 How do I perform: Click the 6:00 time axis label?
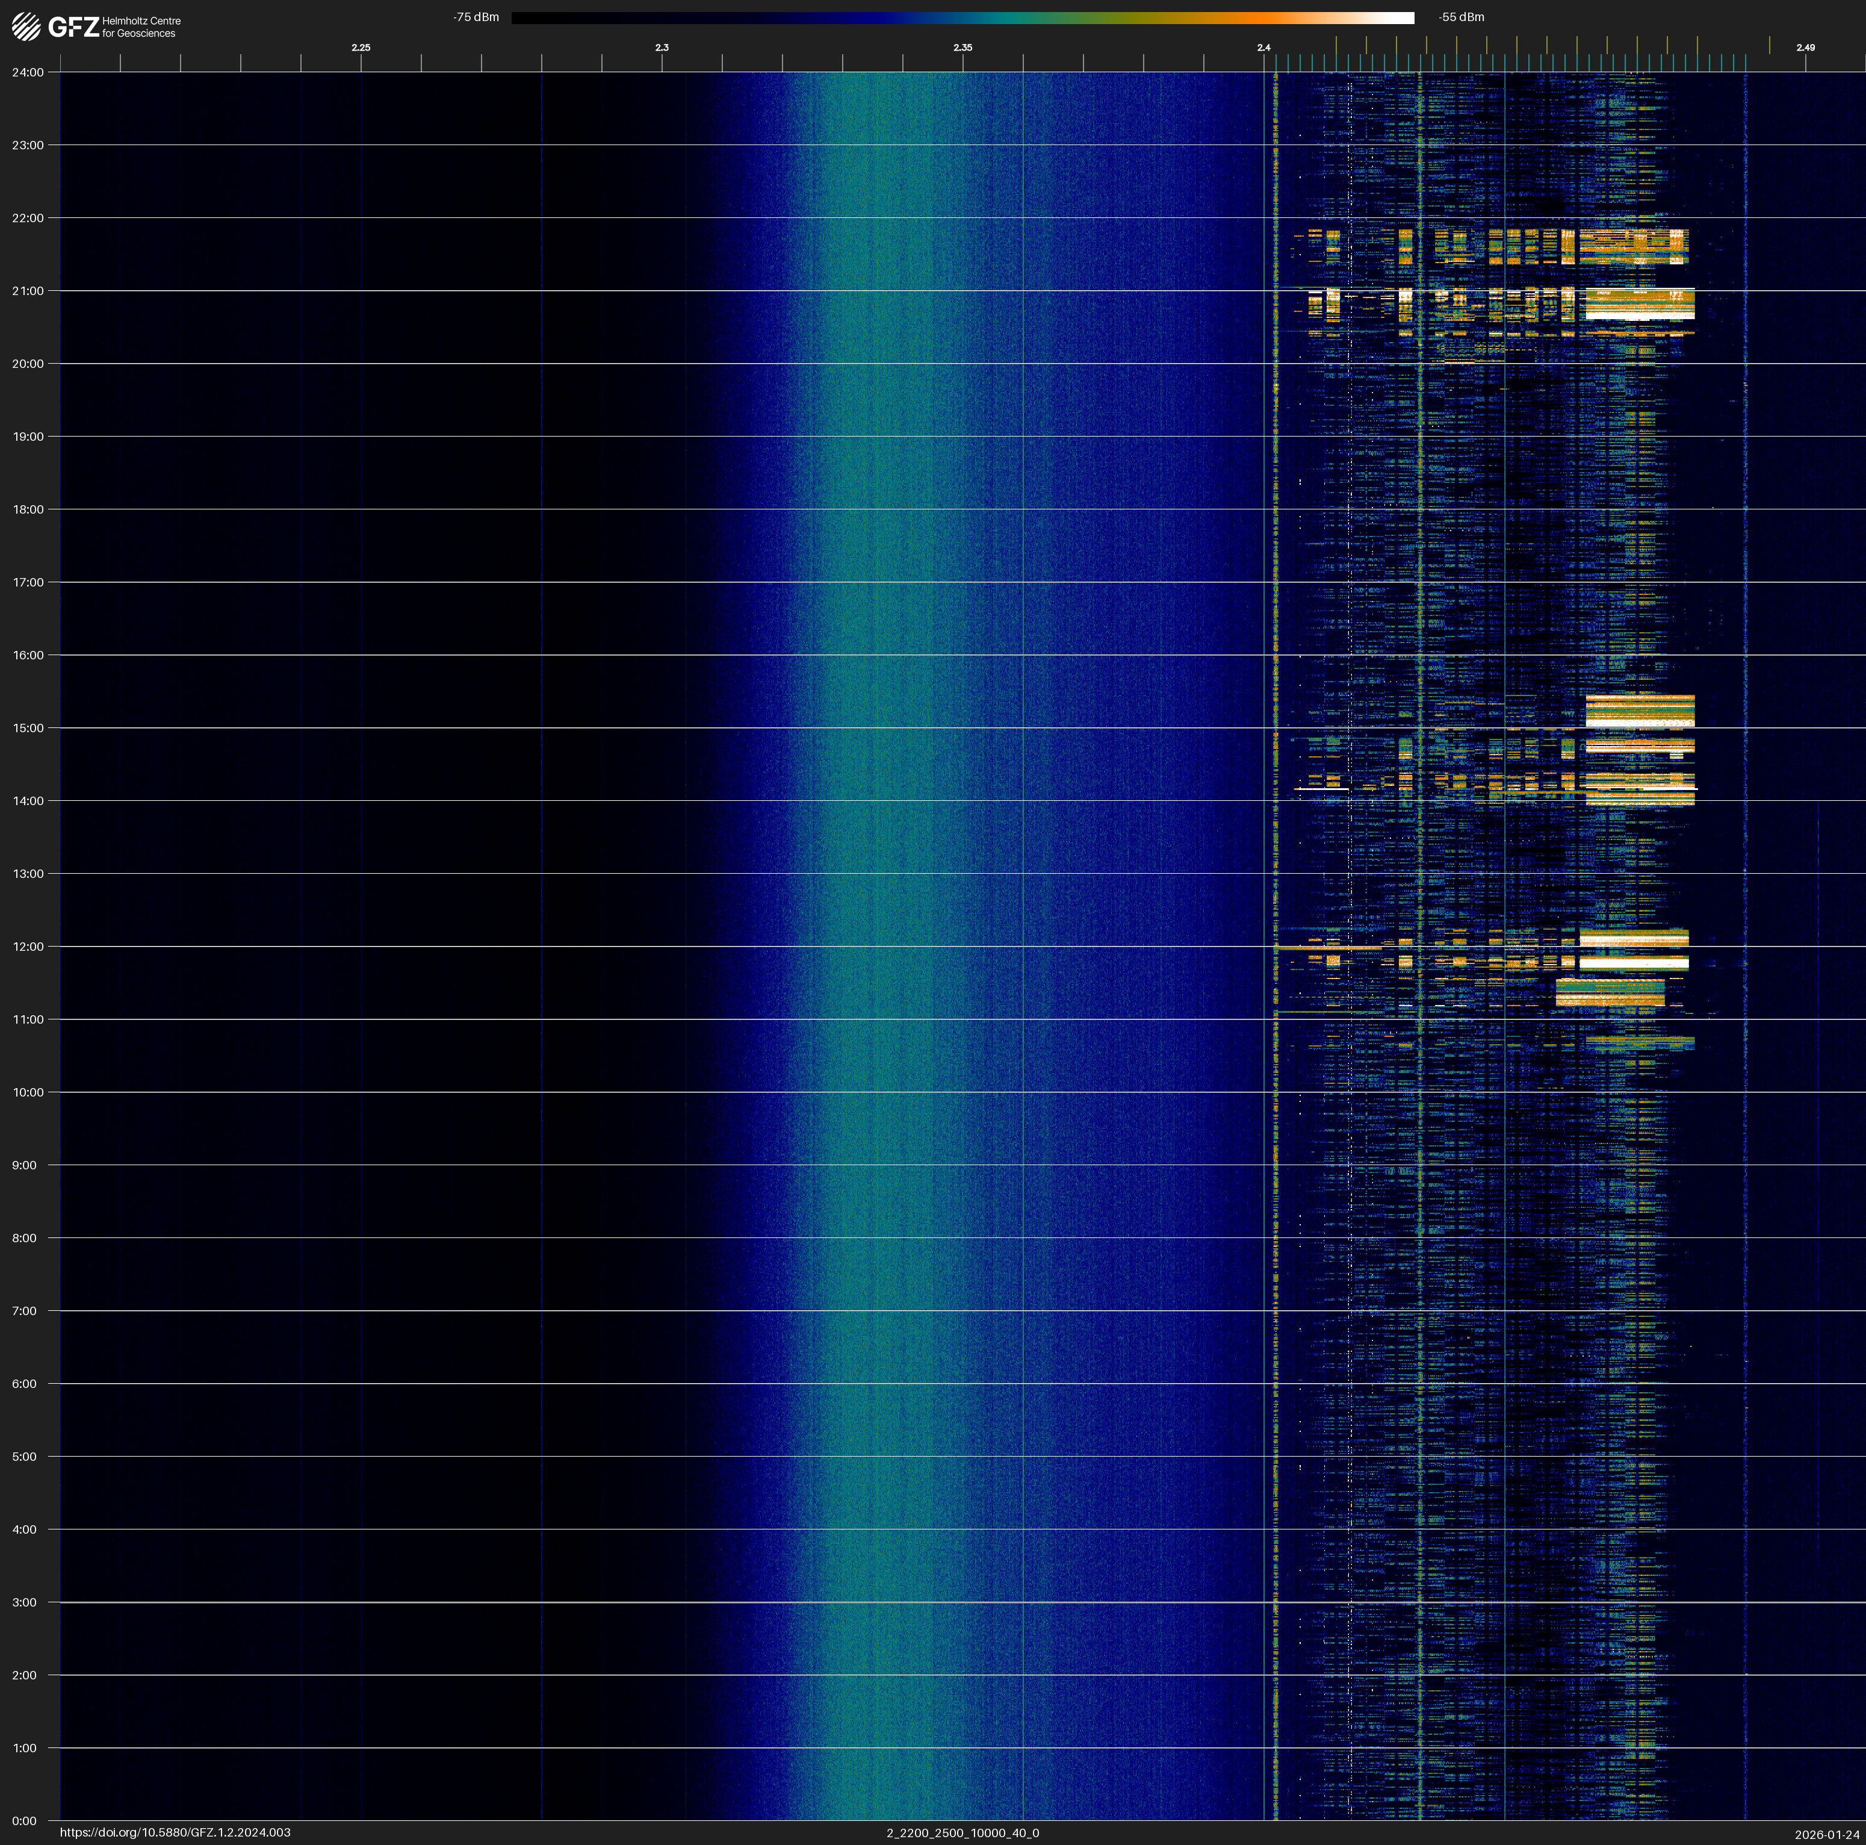click(x=24, y=1383)
